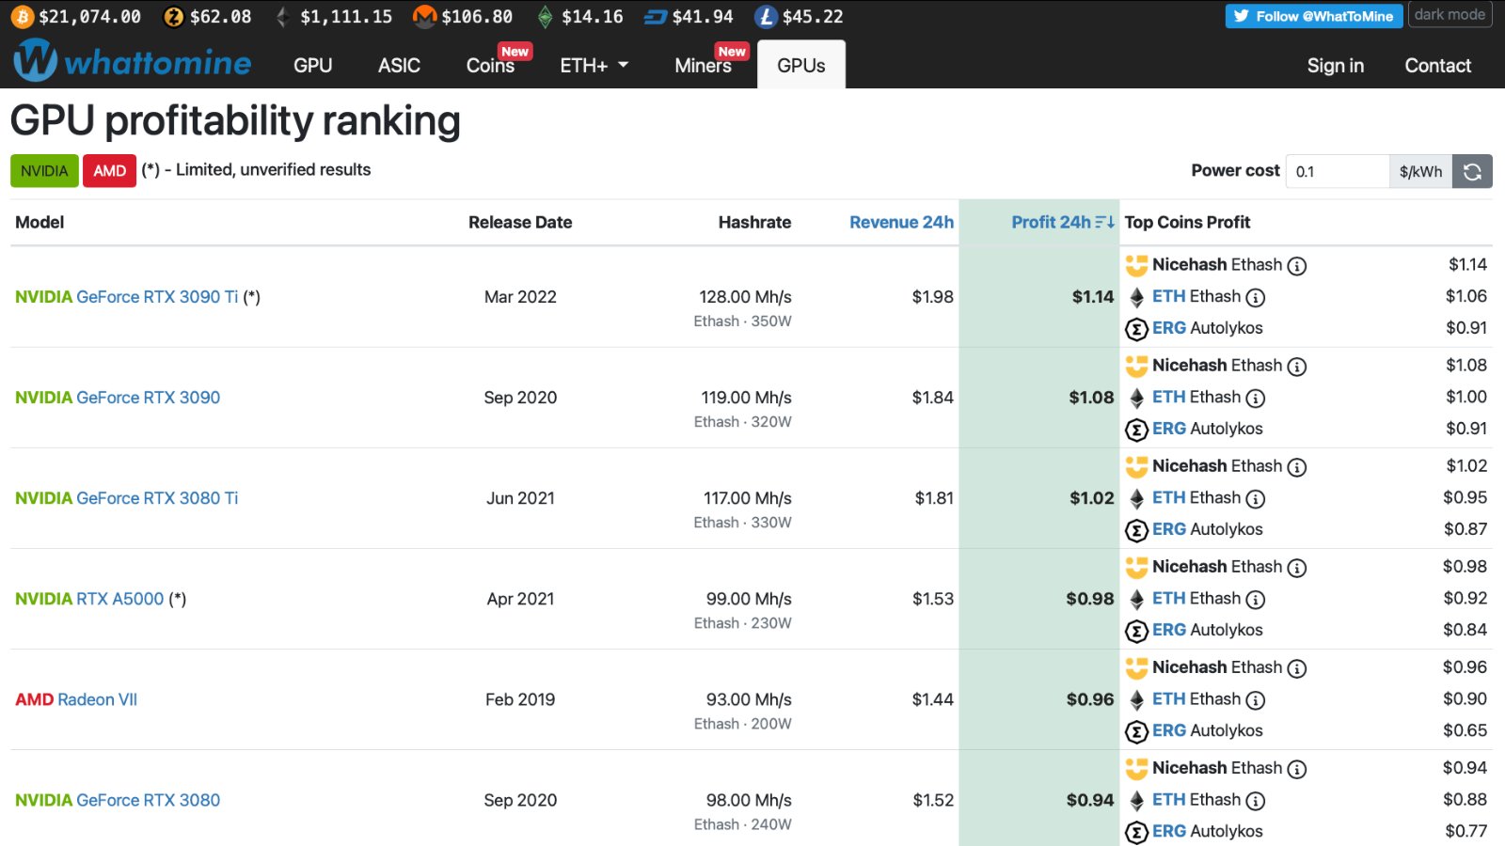Click the 128.00 Mh/s hashrate value
This screenshot has width=1505, height=846.
745,297
